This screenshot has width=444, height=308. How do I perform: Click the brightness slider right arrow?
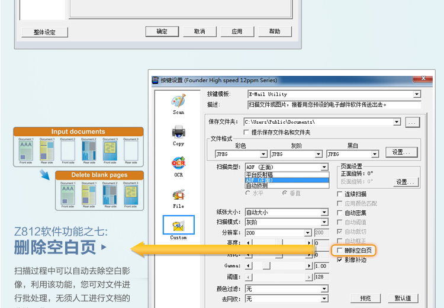(308, 243)
